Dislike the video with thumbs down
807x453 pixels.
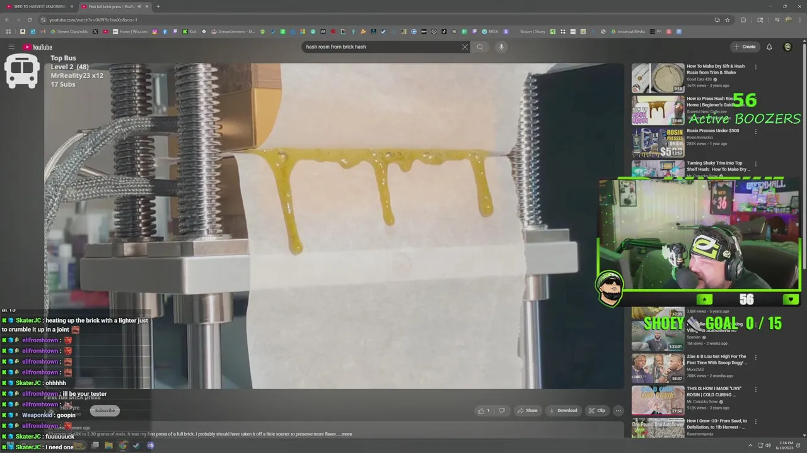[x=502, y=410]
